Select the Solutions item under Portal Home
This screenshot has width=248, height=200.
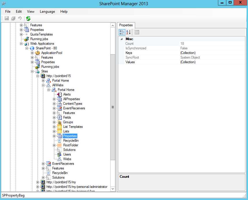point(69,150)
